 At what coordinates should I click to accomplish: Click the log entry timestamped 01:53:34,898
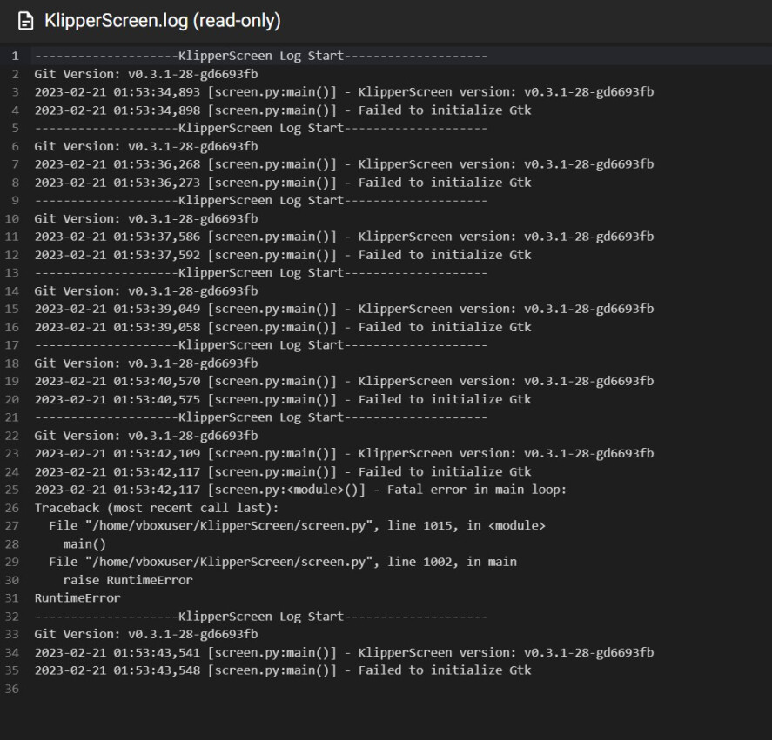click(x=283, y=110)
